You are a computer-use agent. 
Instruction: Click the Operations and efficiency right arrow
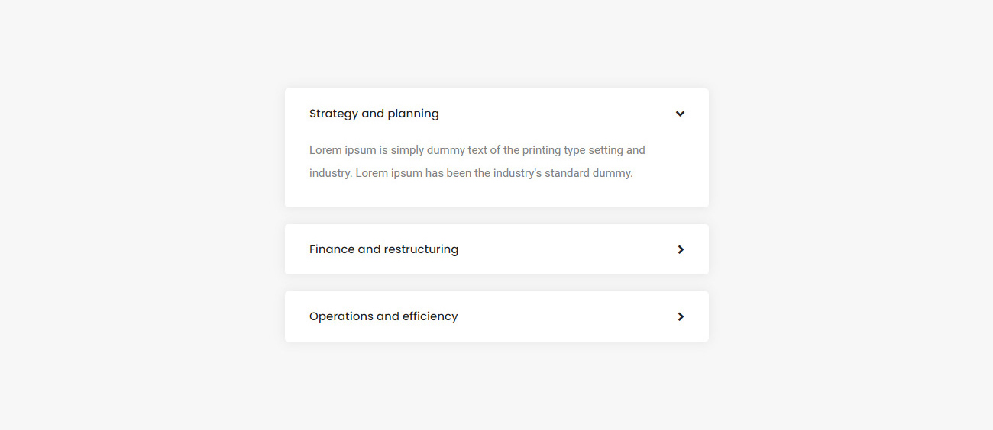[x=681, y=316]
